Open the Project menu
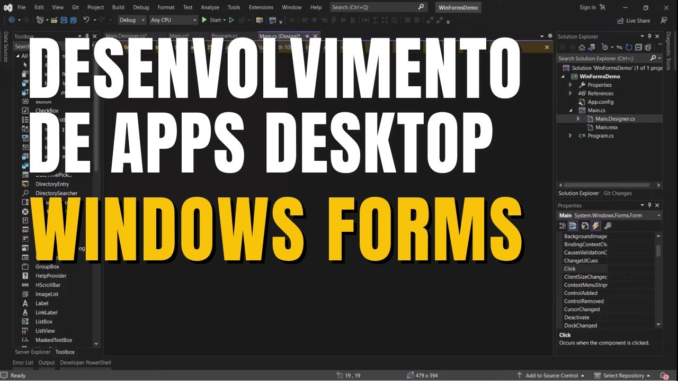Viewport: 678px width, 381px height. click(x=95, y=7)
